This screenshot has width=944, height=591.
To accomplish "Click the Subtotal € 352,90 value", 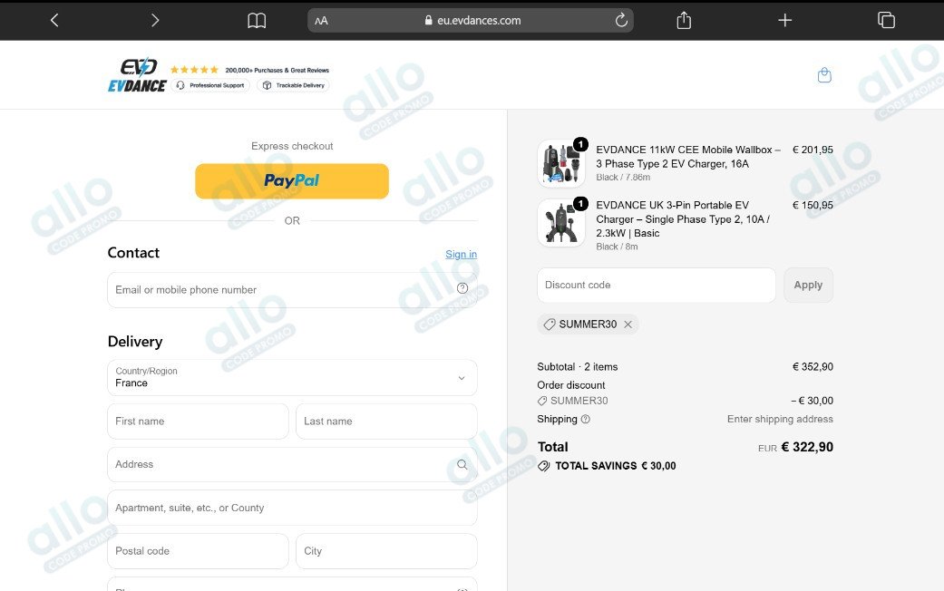I will click(x=813, y=366).
